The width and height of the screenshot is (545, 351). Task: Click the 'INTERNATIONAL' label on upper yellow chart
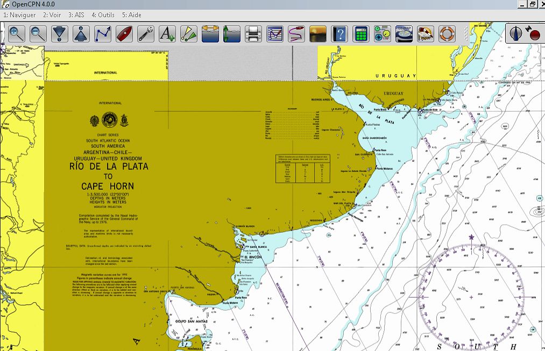pos(105,73)
